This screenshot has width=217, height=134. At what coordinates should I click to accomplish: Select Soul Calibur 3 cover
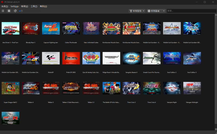click(192, 58)
